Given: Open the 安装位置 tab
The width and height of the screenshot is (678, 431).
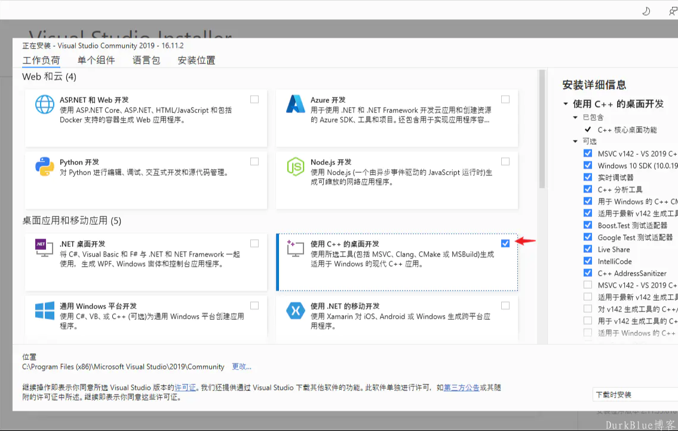Looking at the screenshot, I should (197, 60).
